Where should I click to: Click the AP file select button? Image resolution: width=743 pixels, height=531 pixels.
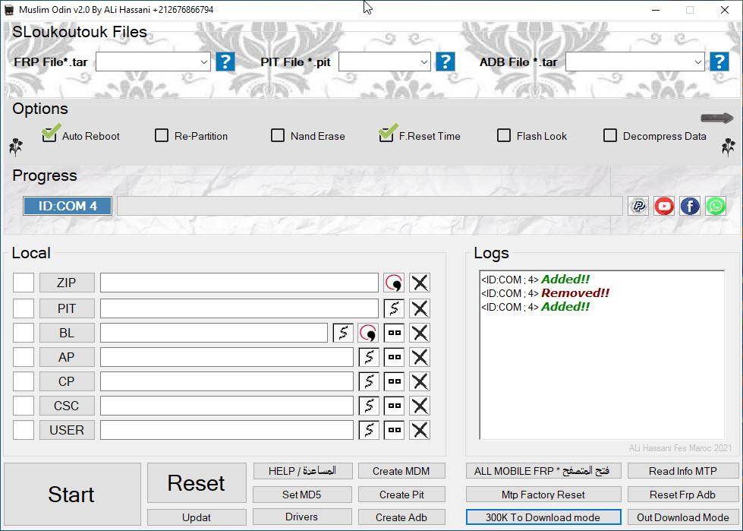(67, 357)
